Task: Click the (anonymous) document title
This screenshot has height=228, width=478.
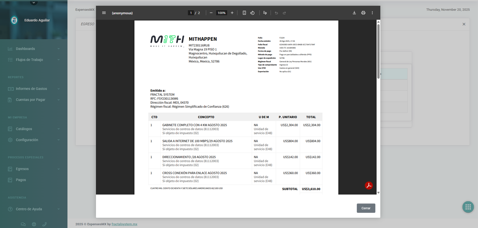Action: tap(122, 13)
